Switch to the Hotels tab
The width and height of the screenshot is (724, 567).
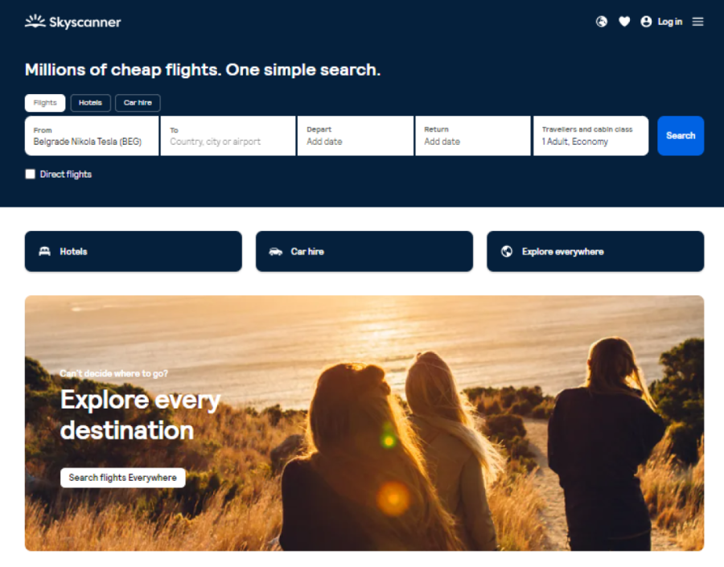point(90,103)
